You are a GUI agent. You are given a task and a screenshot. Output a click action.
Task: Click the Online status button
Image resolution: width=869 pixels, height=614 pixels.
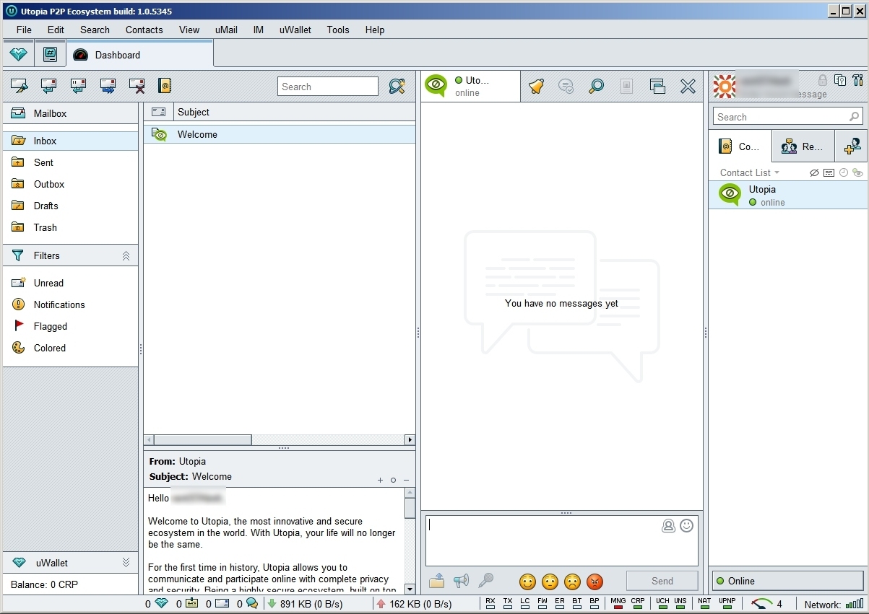coord(788,581)
